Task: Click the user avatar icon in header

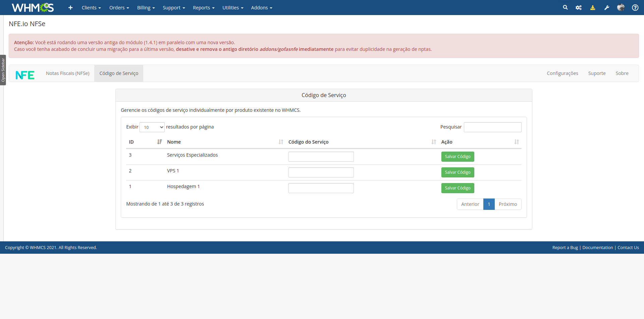Action: point(621,7)
